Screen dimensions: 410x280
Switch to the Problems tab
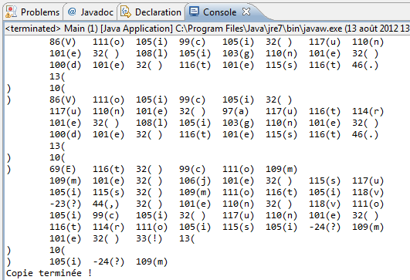(33, 12)
